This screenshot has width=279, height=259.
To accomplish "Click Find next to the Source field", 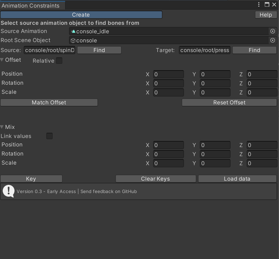I will tap(99, 50).
